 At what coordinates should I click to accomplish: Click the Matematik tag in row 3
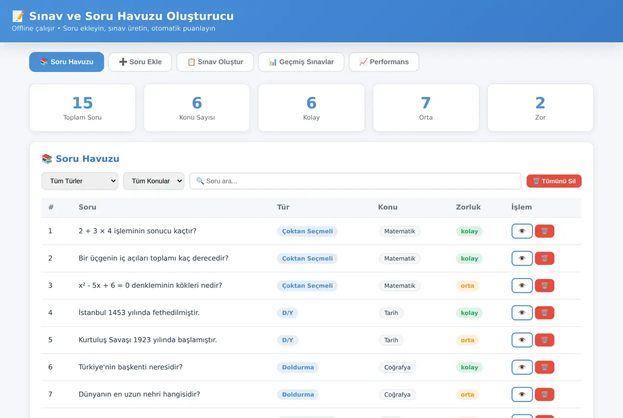click(400, 286)
